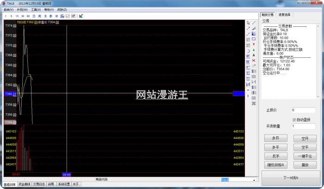This screenshot has width=324, height=189.
Task: Click the 7360.31 price label on axis
Action: point(10,94)
